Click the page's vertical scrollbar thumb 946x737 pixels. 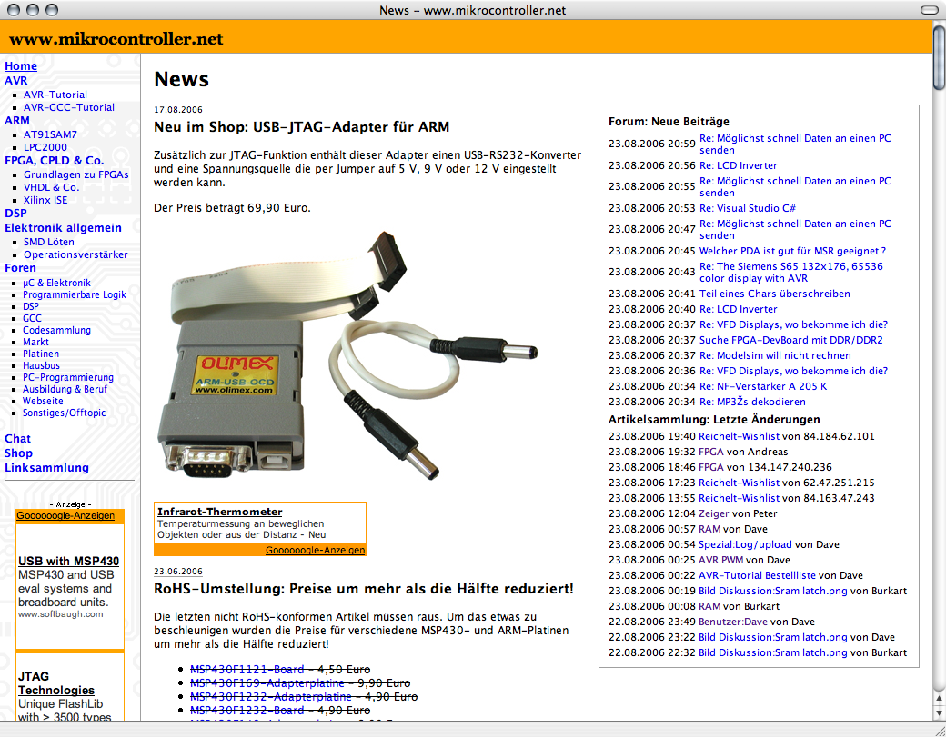(x=939, y=58)
